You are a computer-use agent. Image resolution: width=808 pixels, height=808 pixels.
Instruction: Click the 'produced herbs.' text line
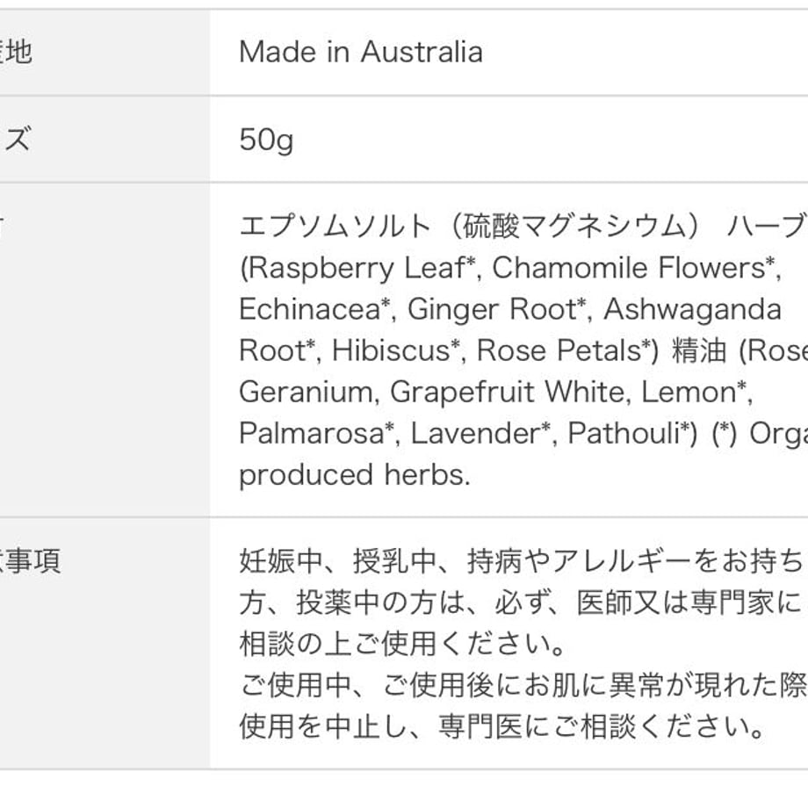click(x=355, y=475)
